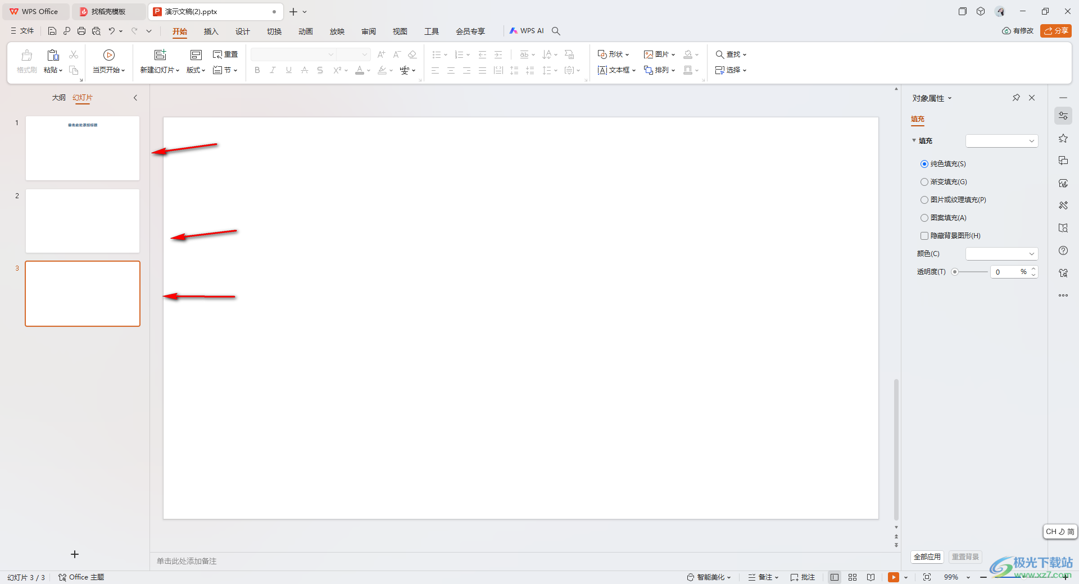Click the New Slide icon
Screen dimensions: 1079x584
[160, 54]
